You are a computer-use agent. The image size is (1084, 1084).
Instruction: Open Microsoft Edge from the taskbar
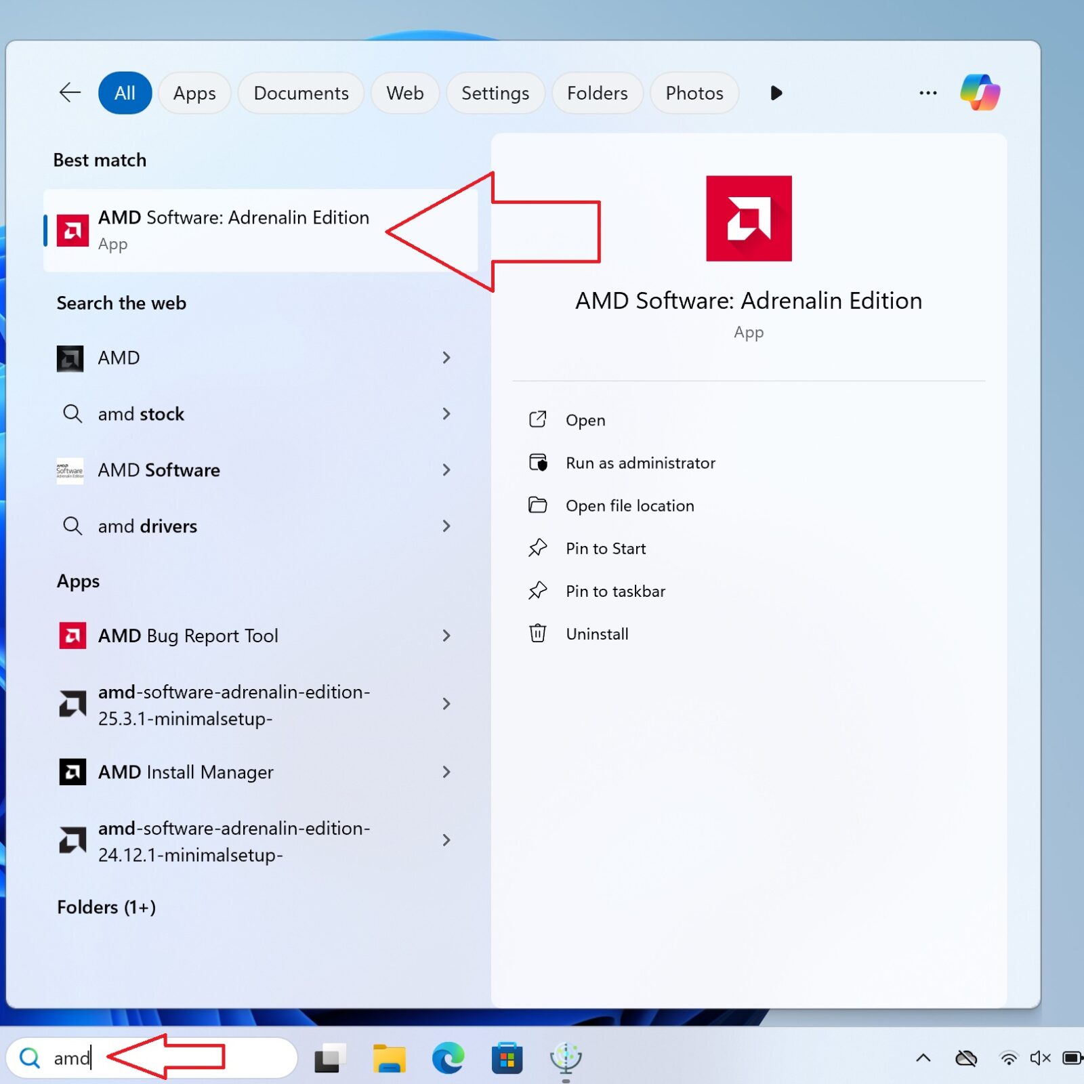point(448,1058)
